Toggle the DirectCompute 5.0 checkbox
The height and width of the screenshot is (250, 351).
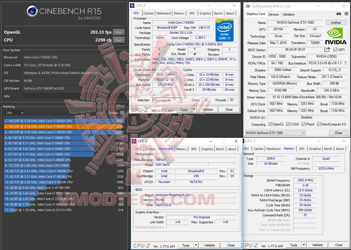click(319, 124)
